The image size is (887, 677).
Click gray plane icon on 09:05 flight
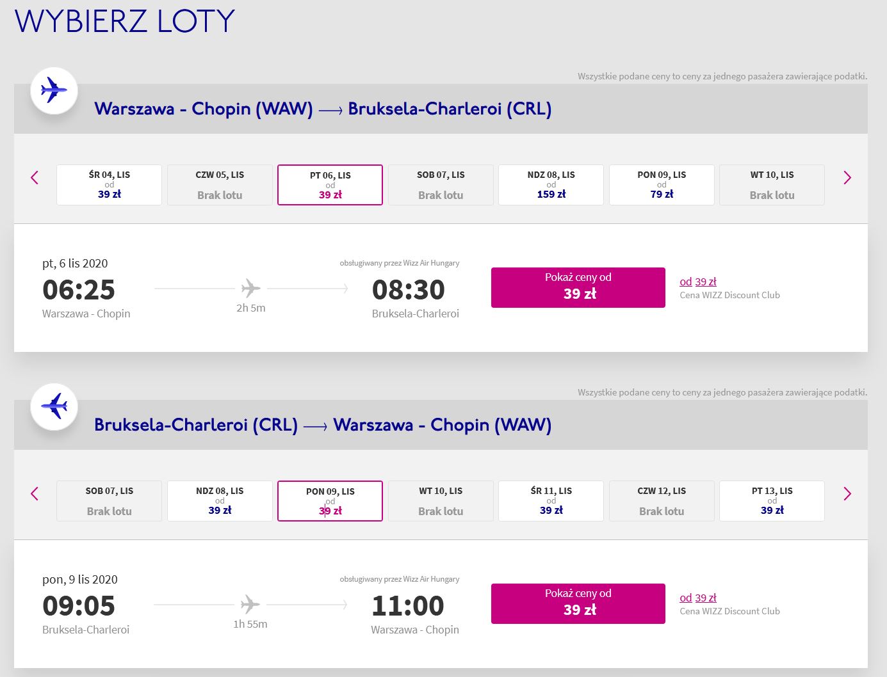[250, 605]
